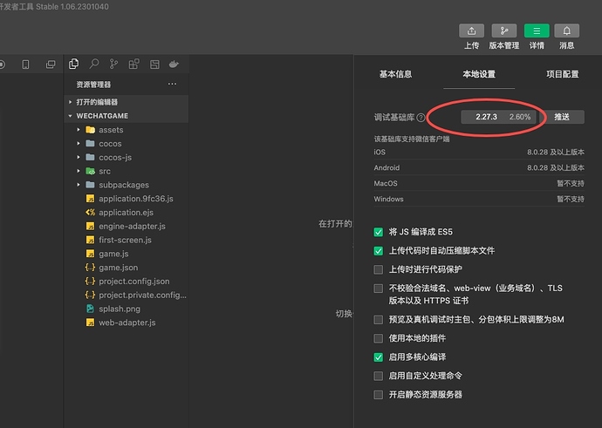Open version management (版本管理) icon
Image resolution: width=602 pixels, height=428 pixels.
coord(503,31)
